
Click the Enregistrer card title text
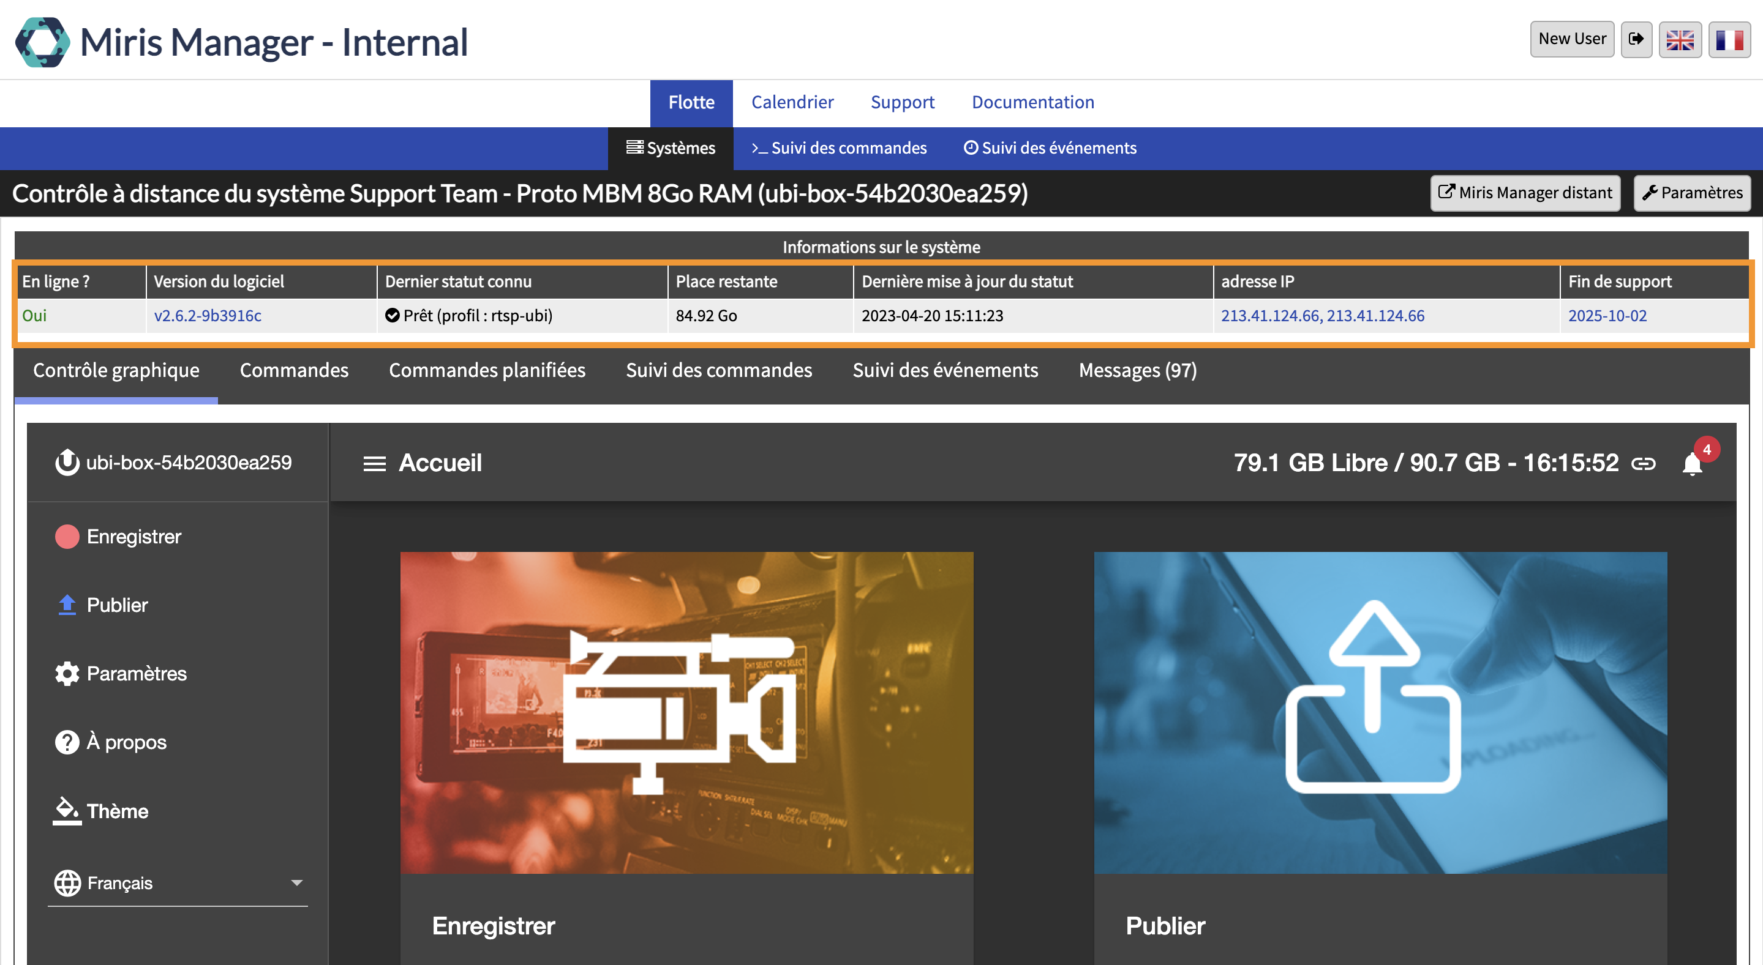tap(494, 926)
